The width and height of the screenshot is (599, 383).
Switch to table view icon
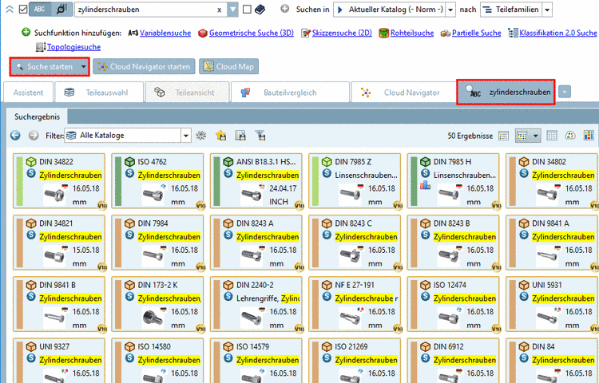click(x=552, y=136)
